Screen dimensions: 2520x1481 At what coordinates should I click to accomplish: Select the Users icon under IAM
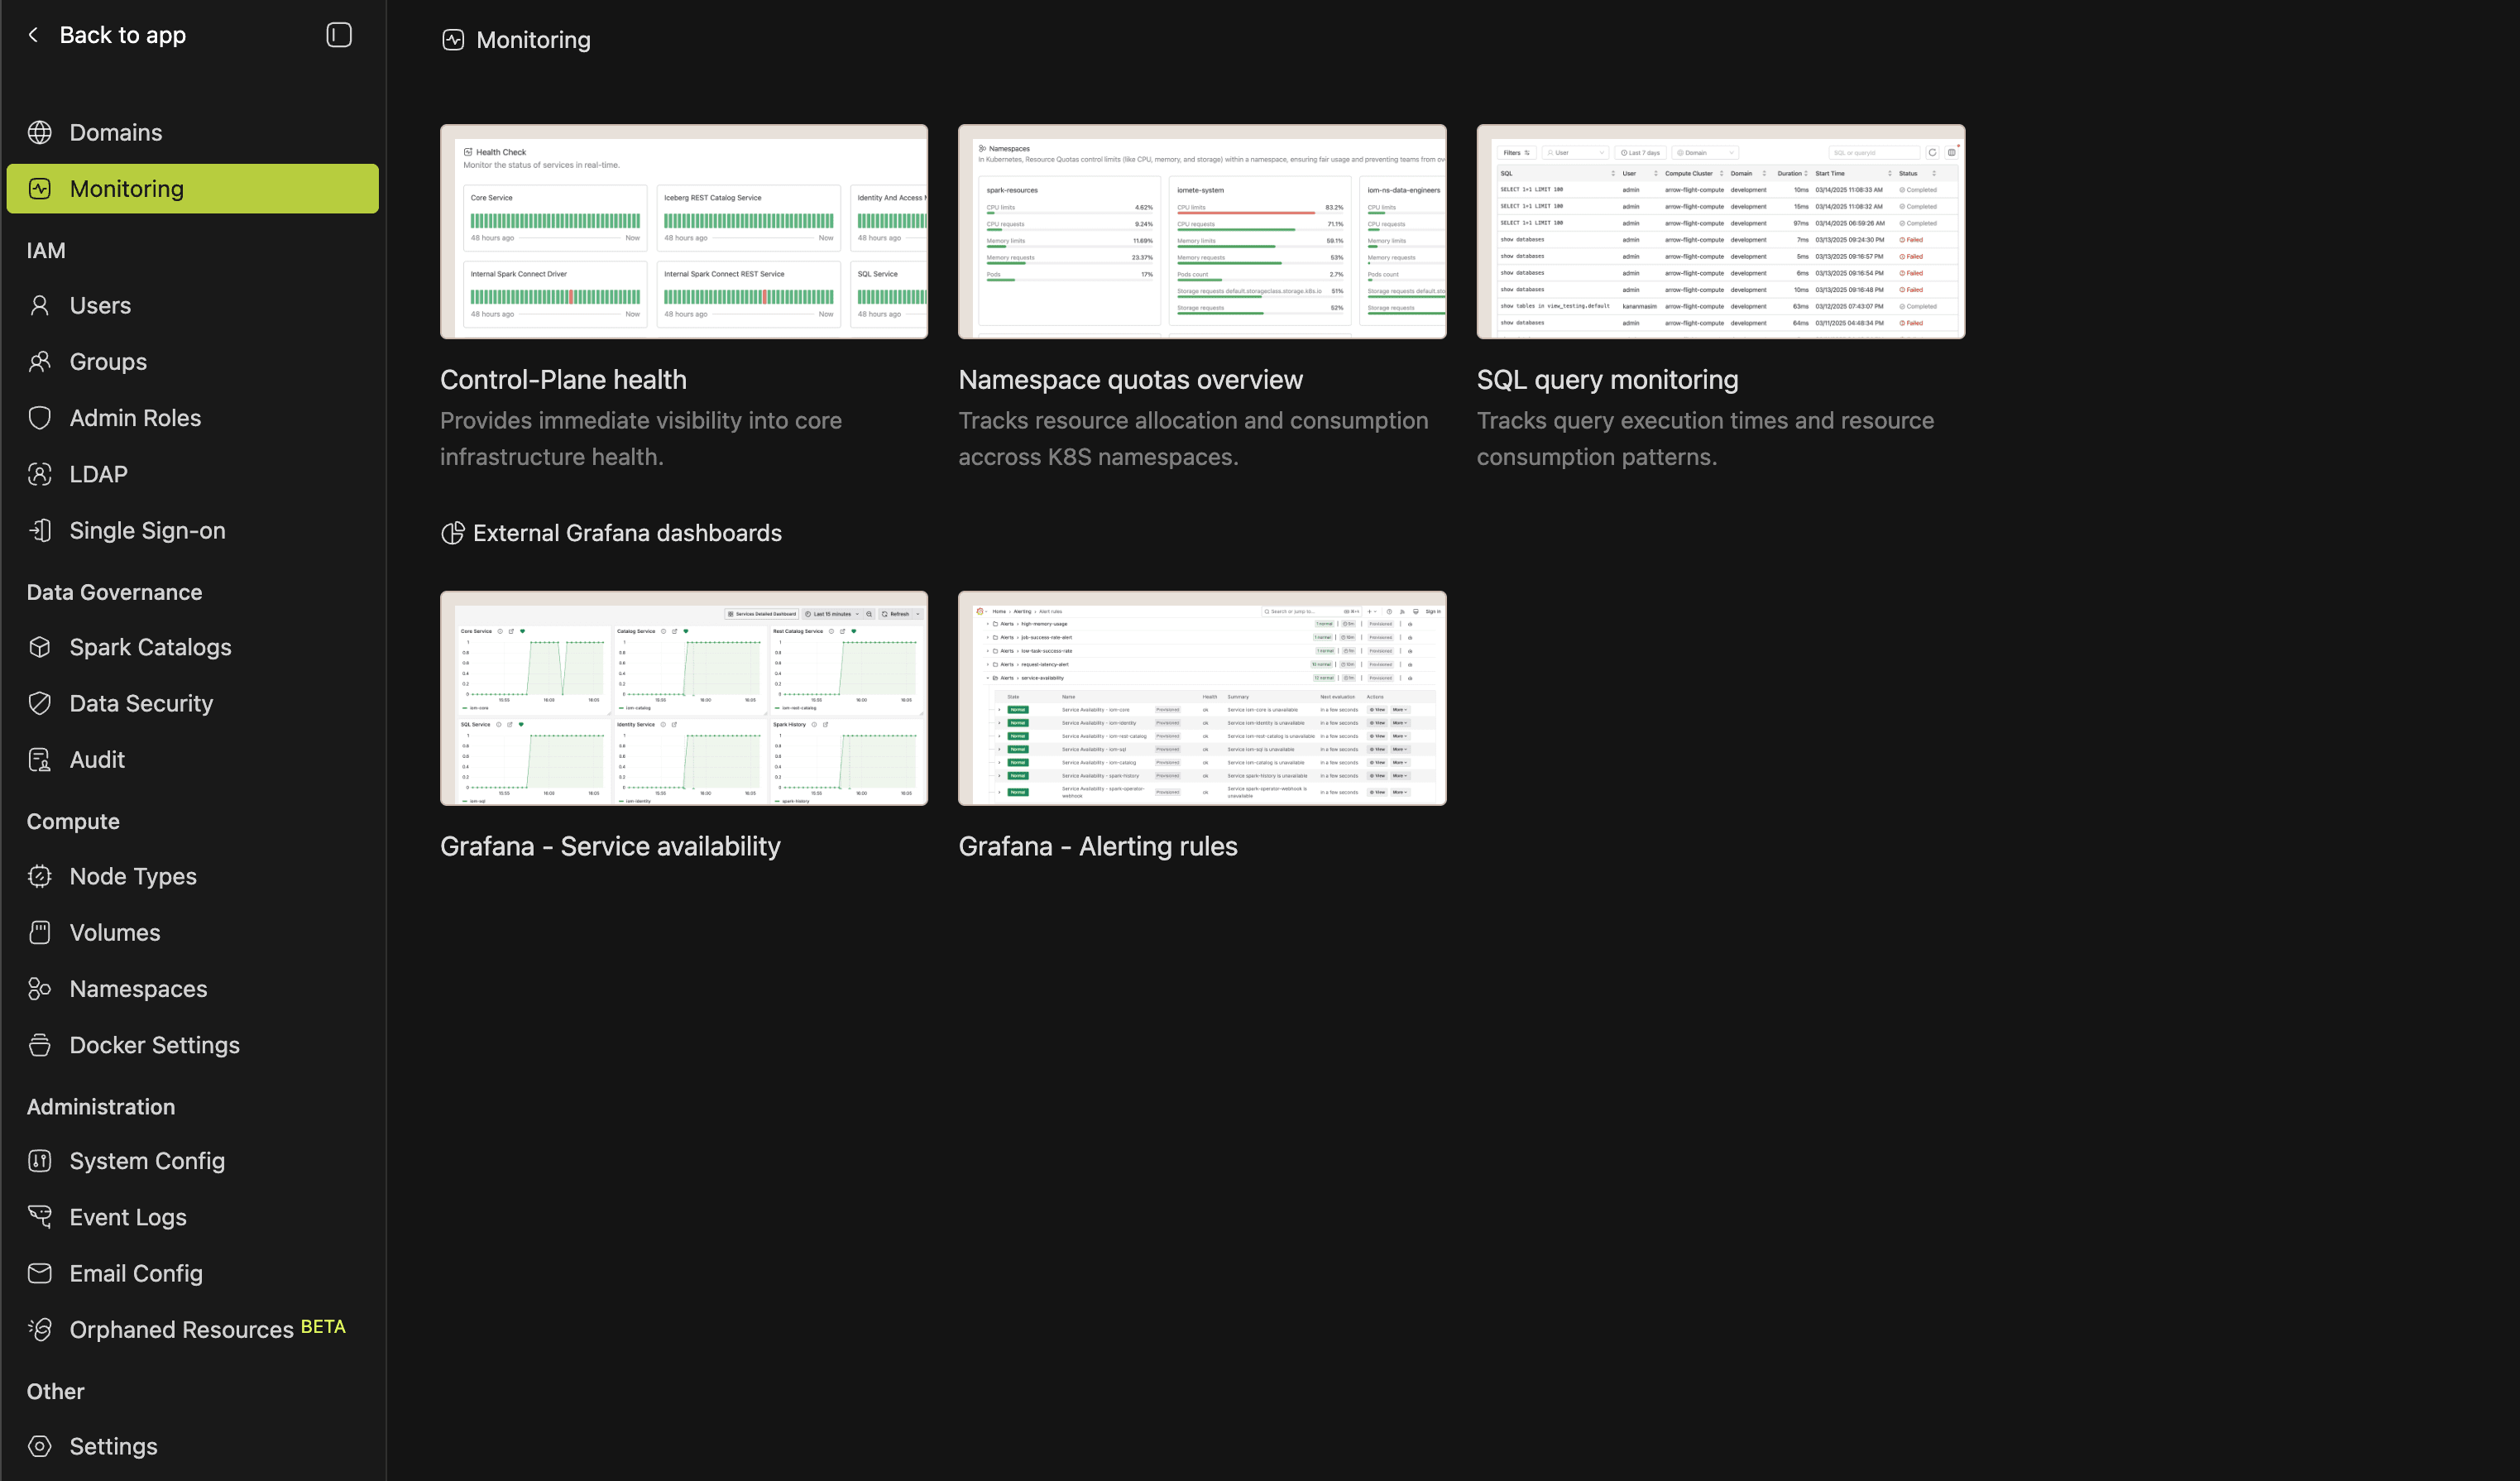(x=40, y=305)
